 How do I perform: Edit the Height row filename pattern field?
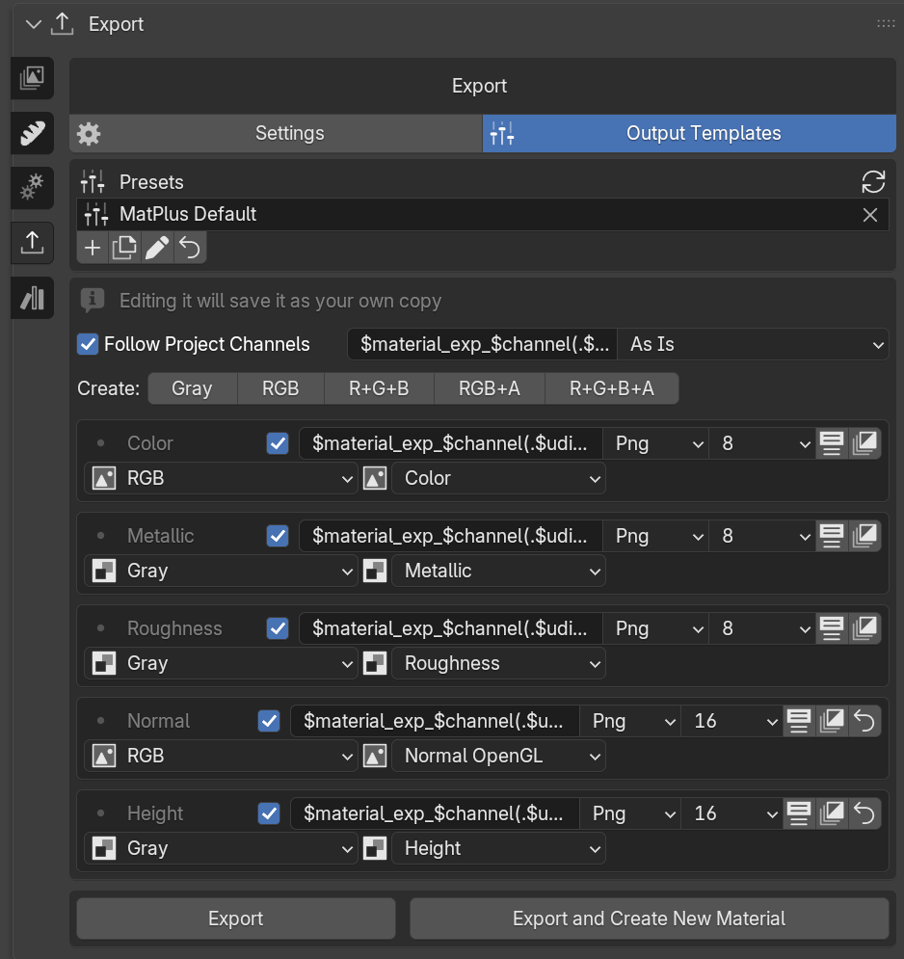pos(435,813)
